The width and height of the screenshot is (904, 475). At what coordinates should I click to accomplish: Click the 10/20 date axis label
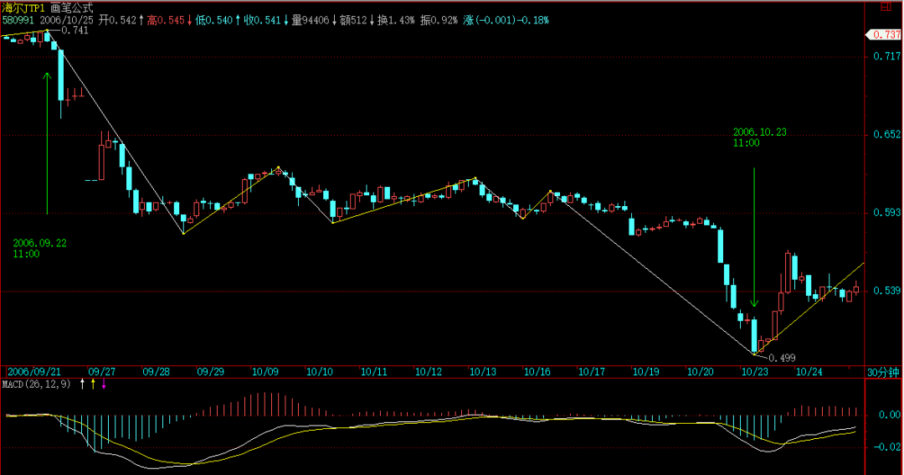701,372
